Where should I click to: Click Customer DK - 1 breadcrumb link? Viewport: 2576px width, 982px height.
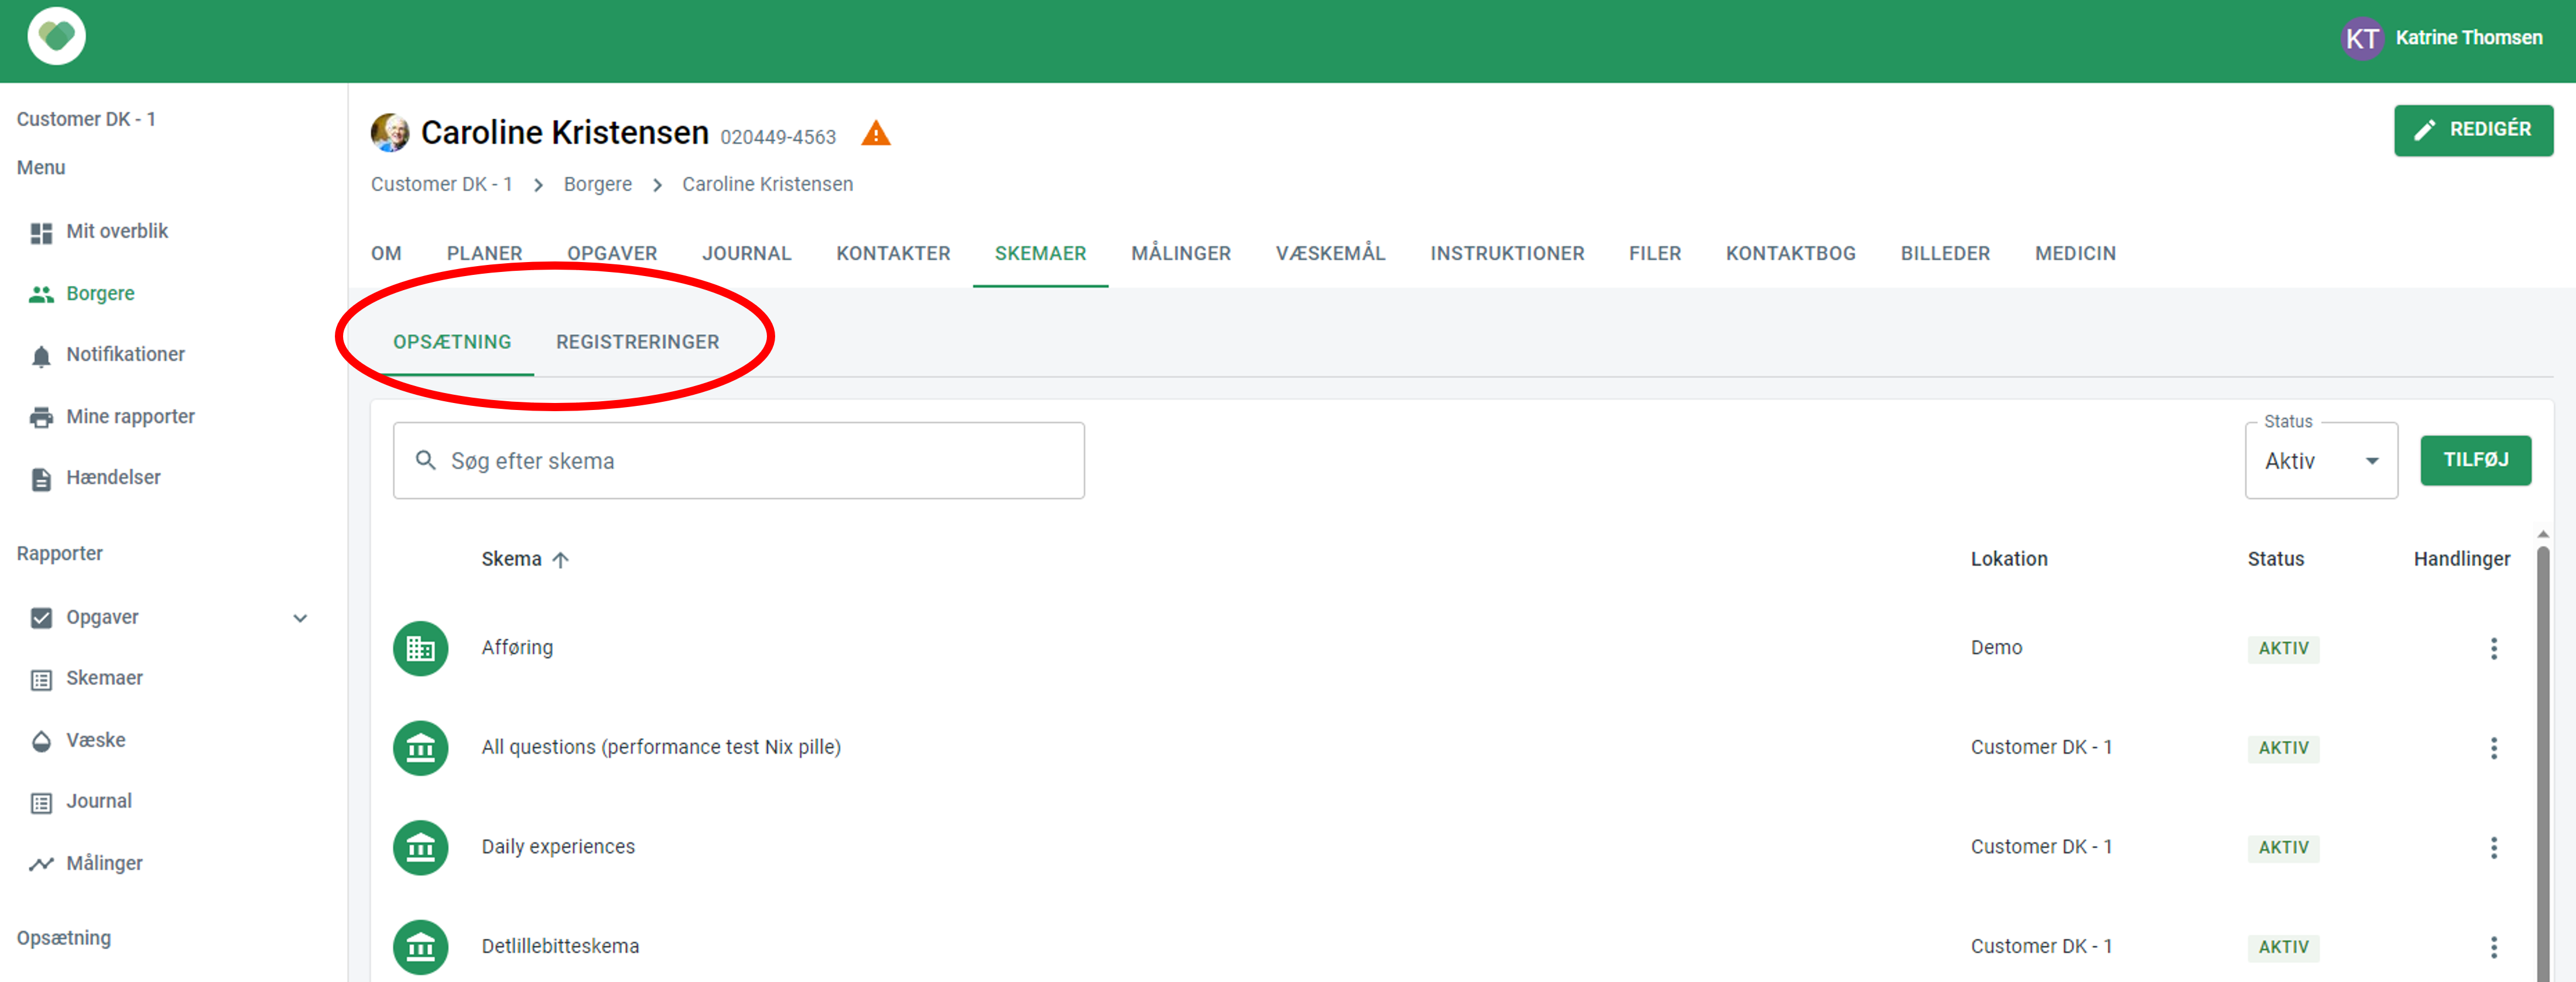click(441, 185)
